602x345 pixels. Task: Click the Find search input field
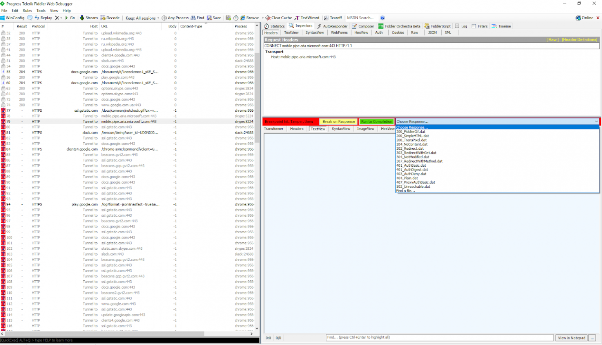pyautogui.click(x=439, y=338)
